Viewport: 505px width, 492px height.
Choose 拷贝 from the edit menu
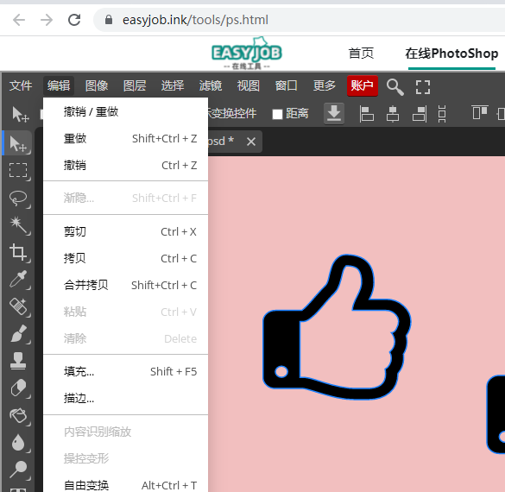pyautogui.click(x=126, y=258)
